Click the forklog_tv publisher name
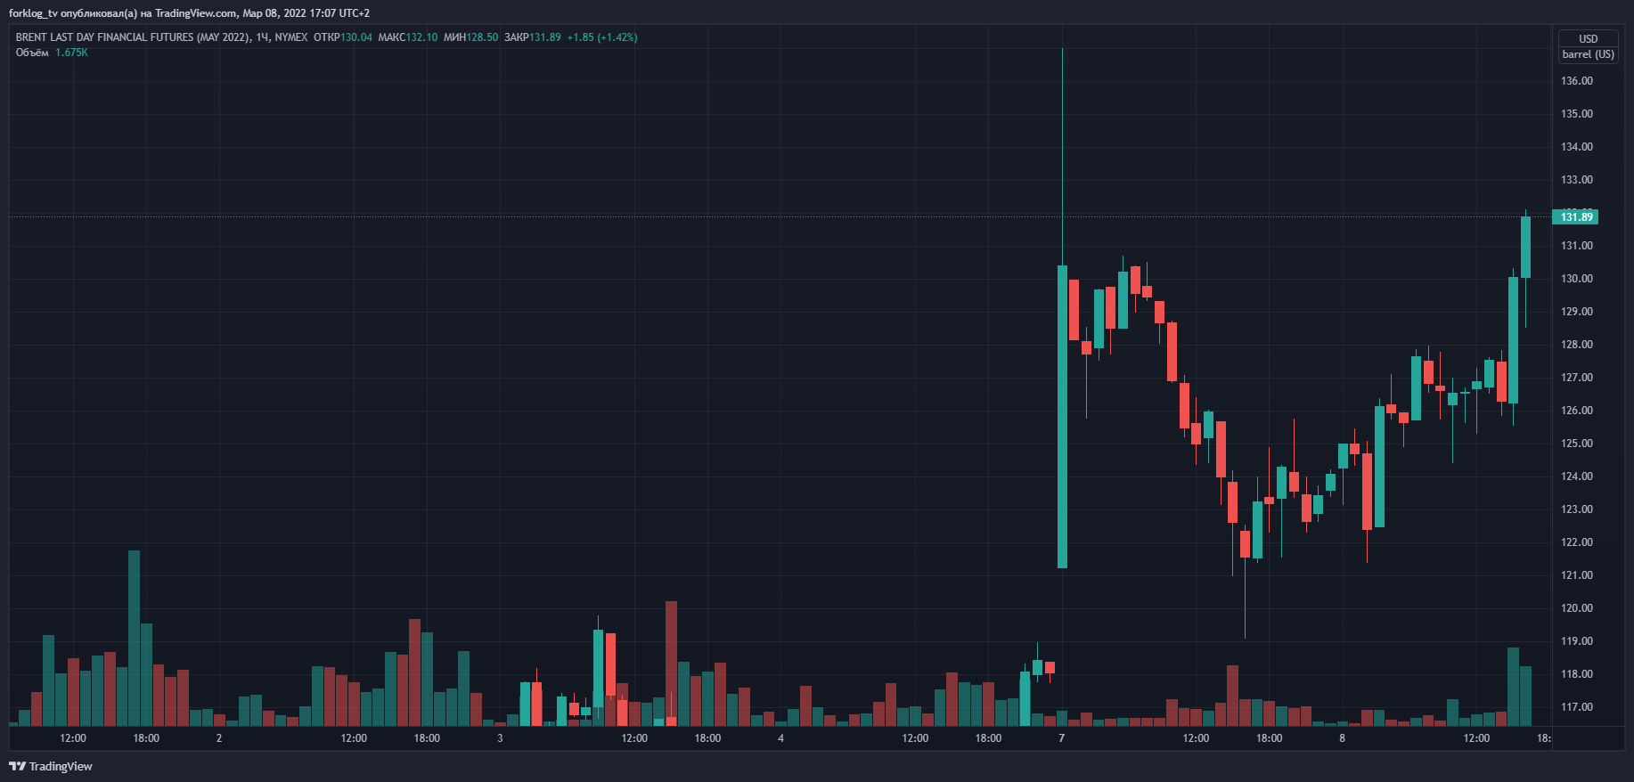This screenshot has width=1634, height=782. [32, 13]
